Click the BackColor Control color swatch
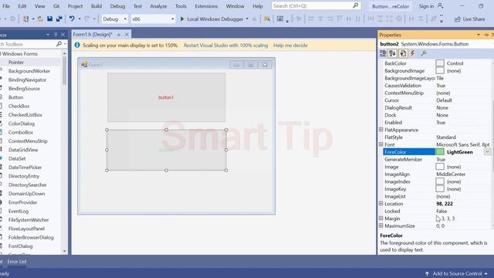This screenshot has height=278, width=494. point(440,63)
